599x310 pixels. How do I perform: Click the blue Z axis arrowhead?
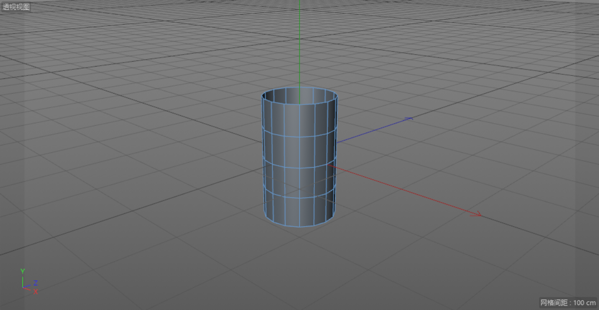pos(409,119)
